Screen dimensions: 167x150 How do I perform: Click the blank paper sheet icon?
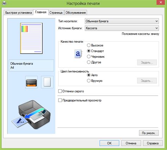(x=47, y=82)
